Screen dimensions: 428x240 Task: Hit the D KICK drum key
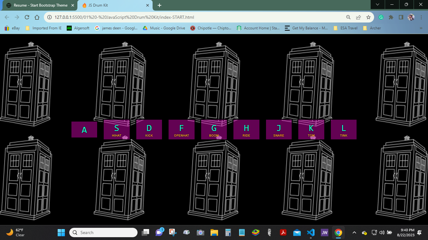pos(149,129)
